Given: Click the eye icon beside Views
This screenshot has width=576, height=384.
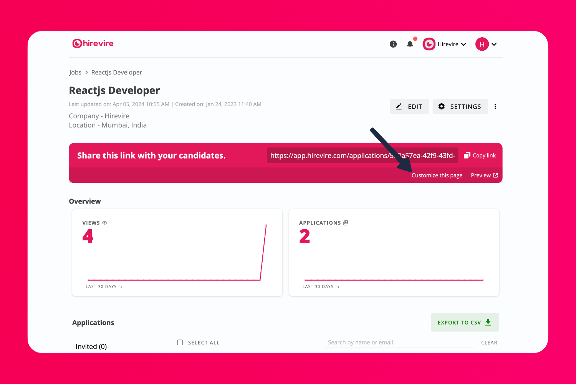Looking at the screenshot, I should [x=105, y=223].
